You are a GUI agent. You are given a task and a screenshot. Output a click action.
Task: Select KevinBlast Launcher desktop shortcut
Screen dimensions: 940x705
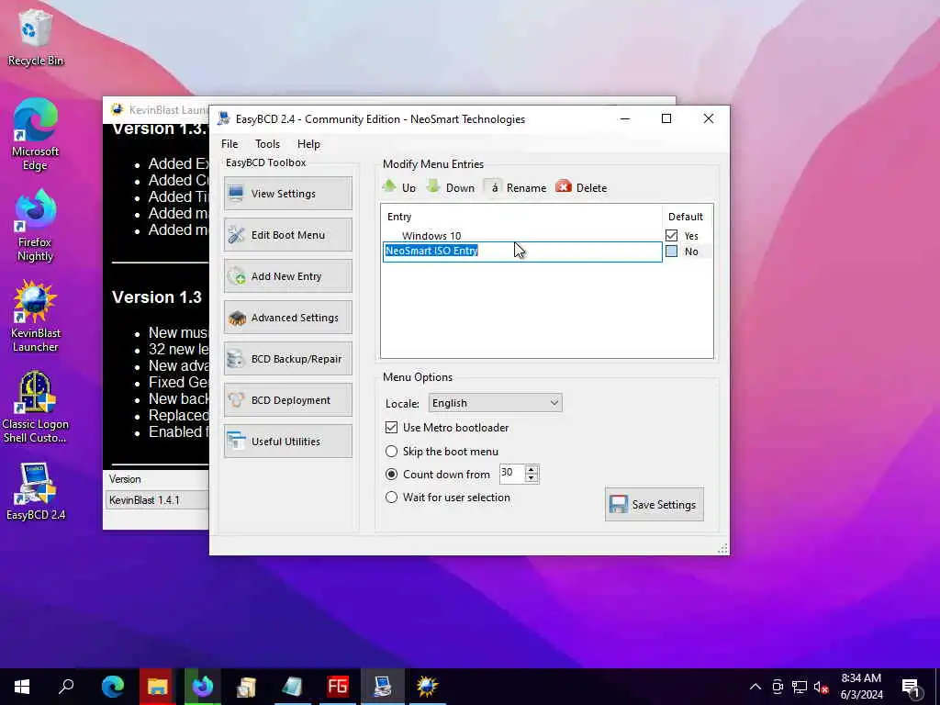point(36,316)
